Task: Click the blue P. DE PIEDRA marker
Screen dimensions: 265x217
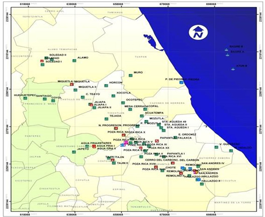Action: click(181, 83)
